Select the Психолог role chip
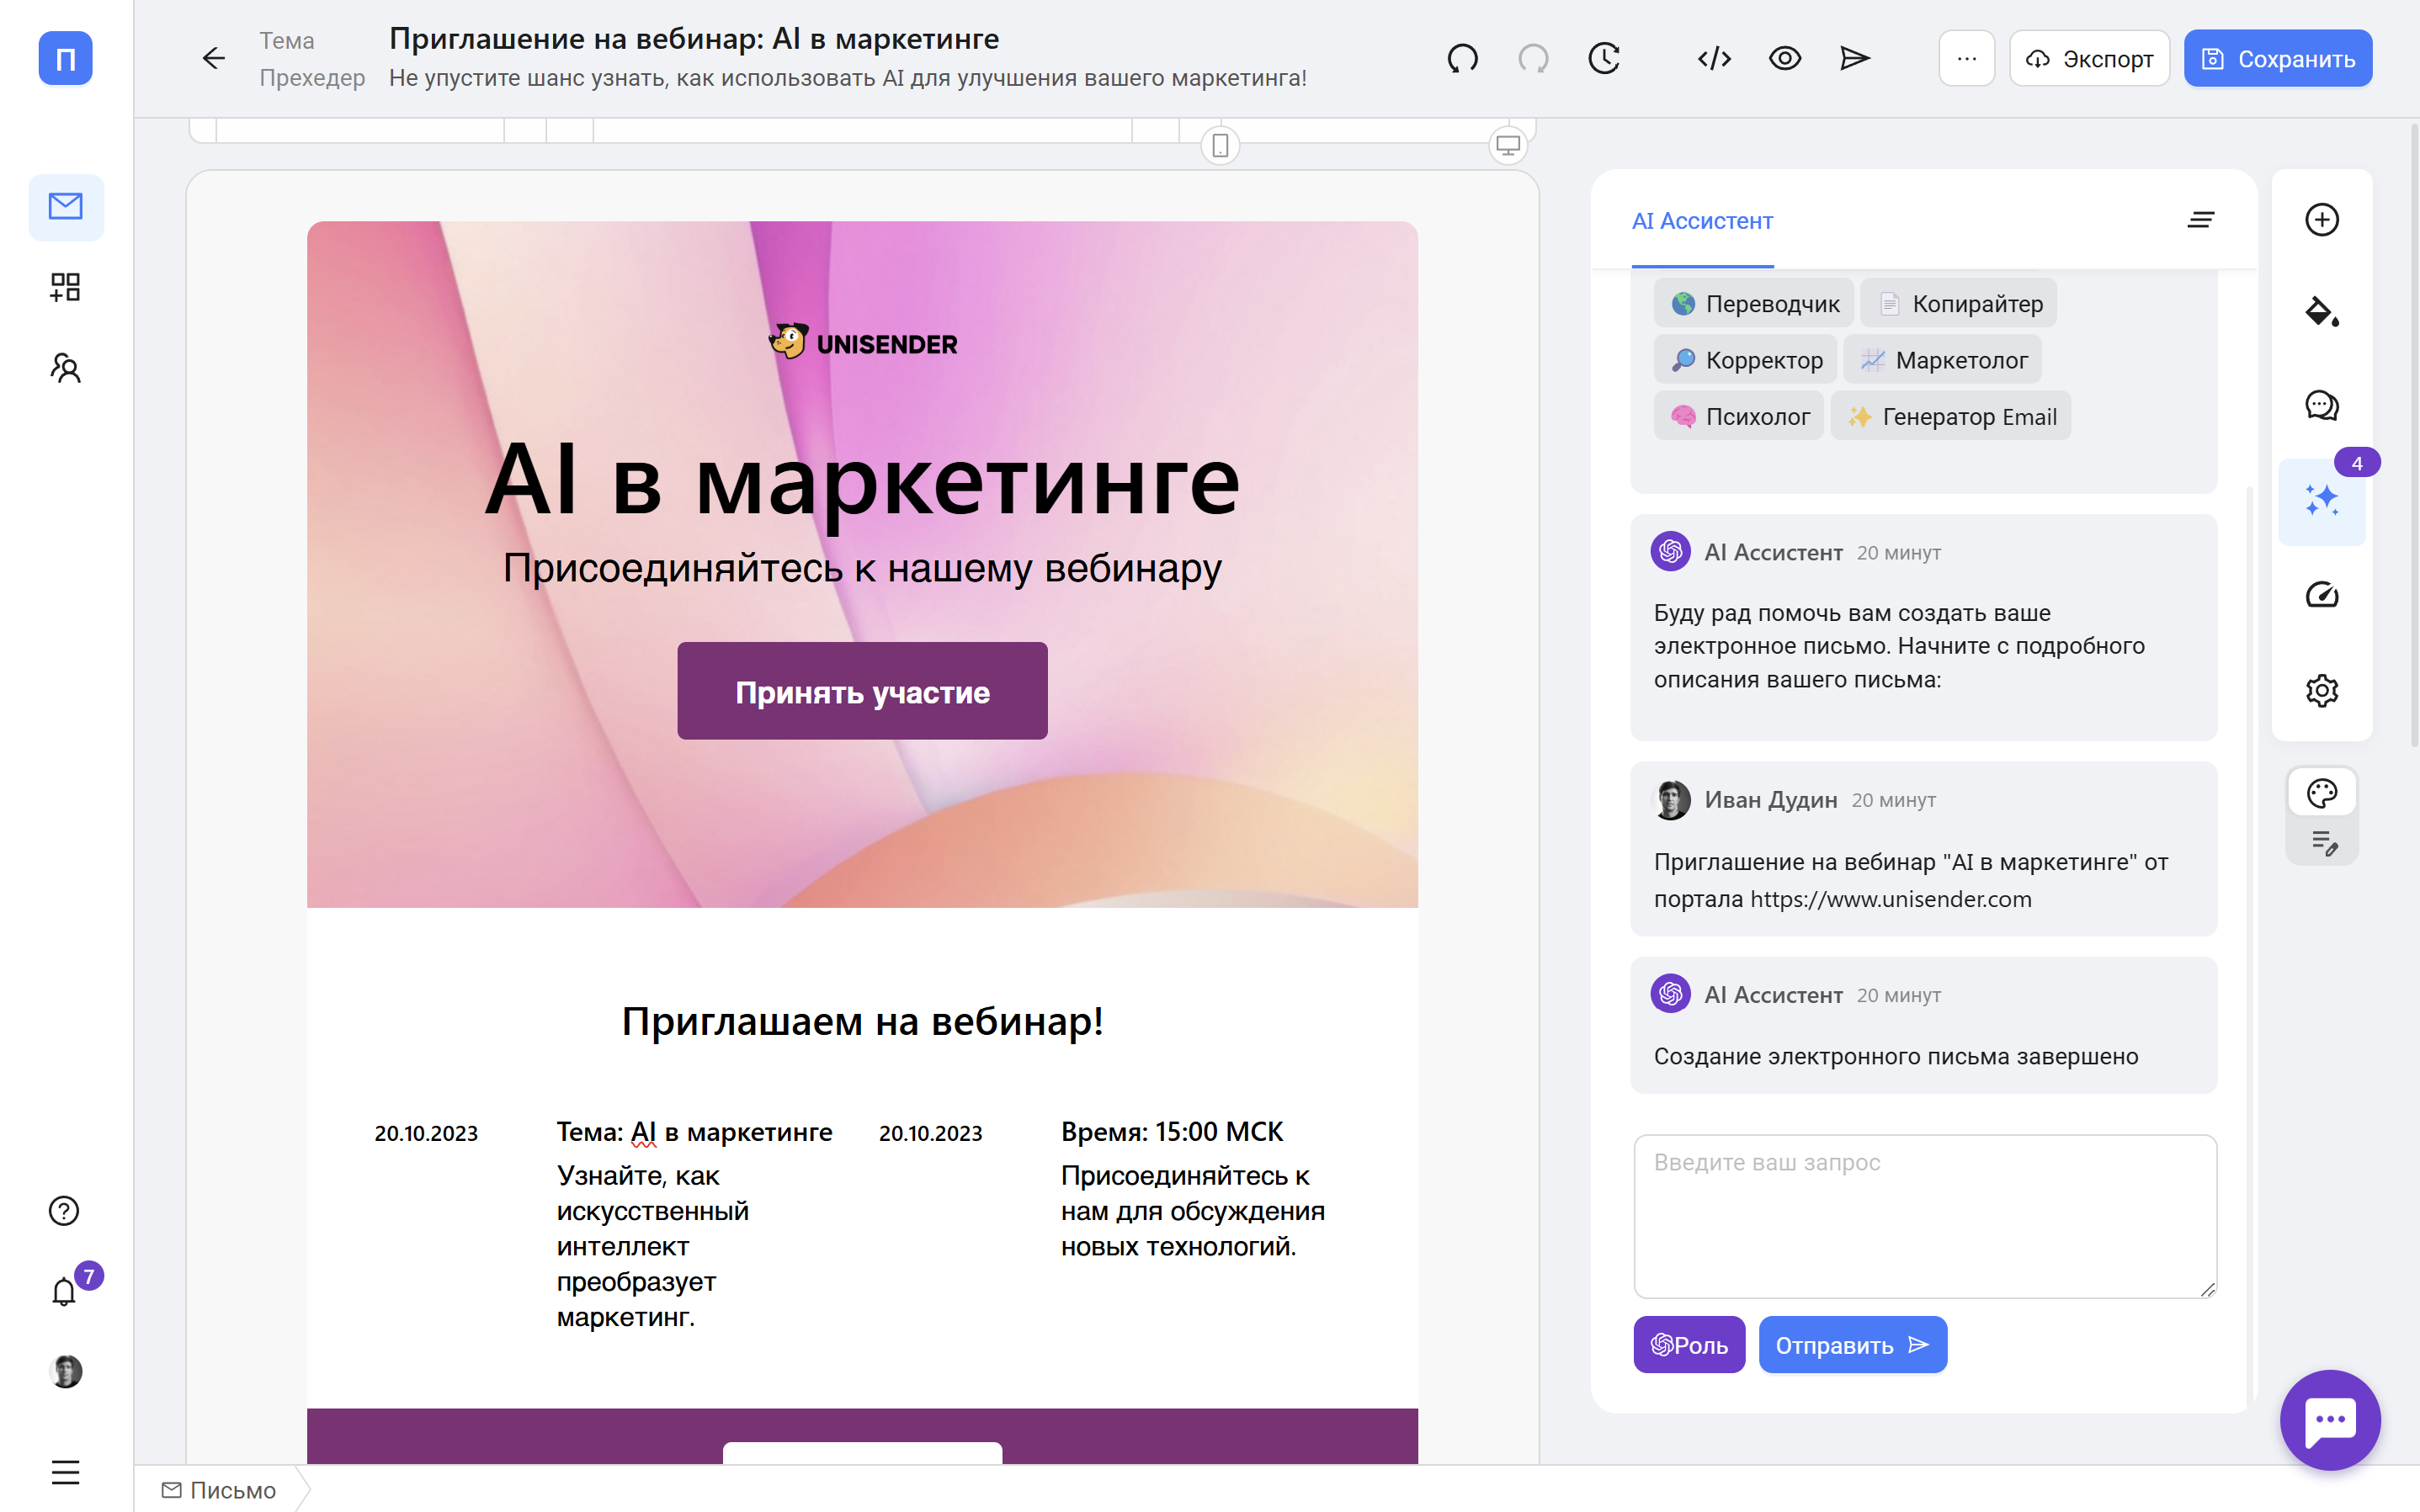Screen dimensions: 2420x1512 coord(1739,416)
